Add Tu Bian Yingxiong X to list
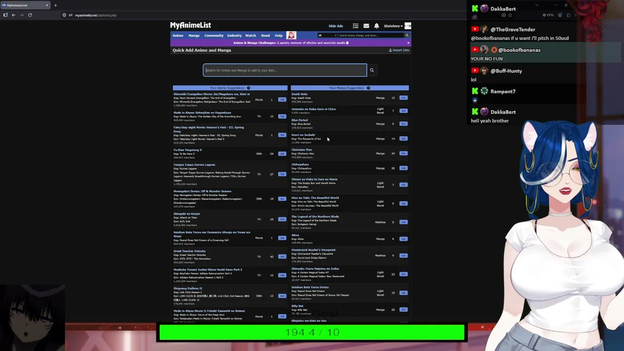Viewport: 624px width, 351px height. coord(282,154)
